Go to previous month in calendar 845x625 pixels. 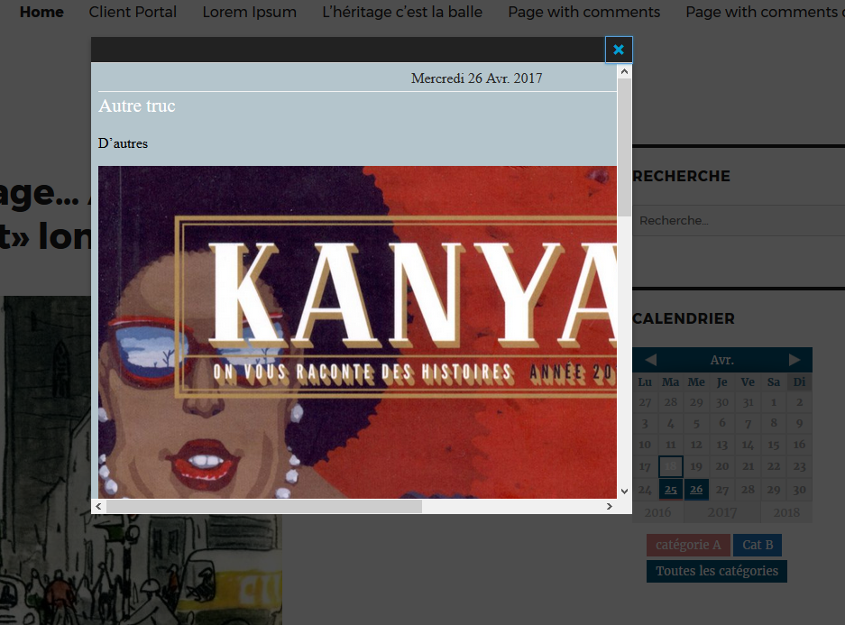(x=650, y=360)
